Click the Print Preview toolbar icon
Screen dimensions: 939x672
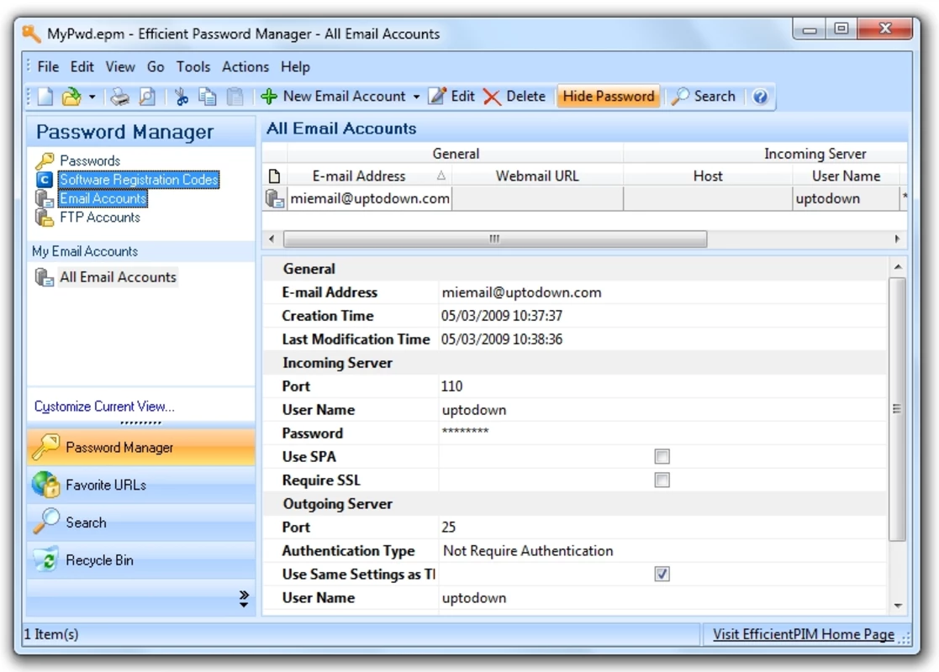pyautogui.click(x=147, y=97)
